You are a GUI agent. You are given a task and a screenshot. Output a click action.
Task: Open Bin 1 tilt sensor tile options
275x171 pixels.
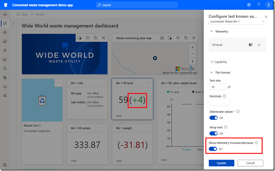(103, 128)
